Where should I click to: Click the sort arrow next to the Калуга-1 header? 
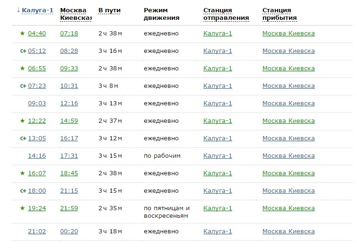18,10
